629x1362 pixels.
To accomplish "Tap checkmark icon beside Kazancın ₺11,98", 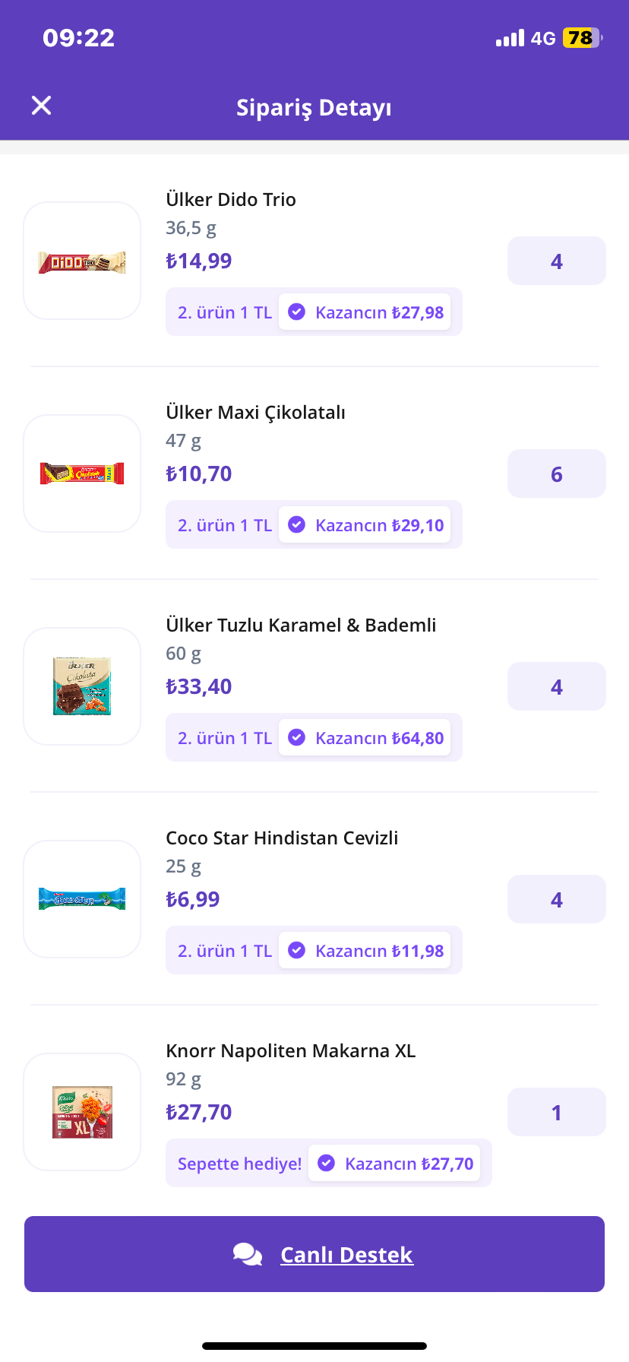I will click(x=297, y=950).
